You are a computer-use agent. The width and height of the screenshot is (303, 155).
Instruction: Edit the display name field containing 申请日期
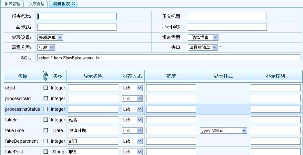[93, 130]
